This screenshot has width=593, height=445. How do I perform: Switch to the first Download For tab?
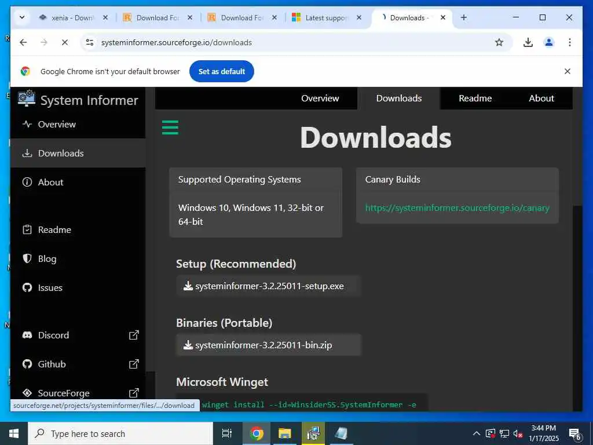[158, 18]
